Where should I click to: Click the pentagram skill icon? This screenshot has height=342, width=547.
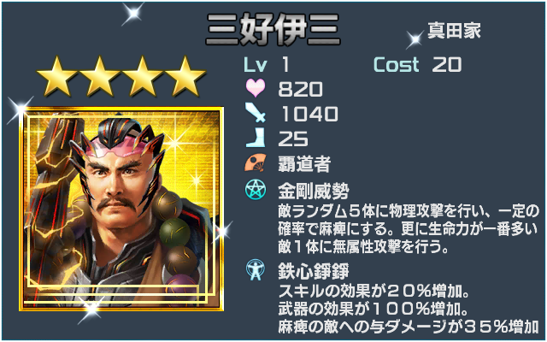pos(256,190)
